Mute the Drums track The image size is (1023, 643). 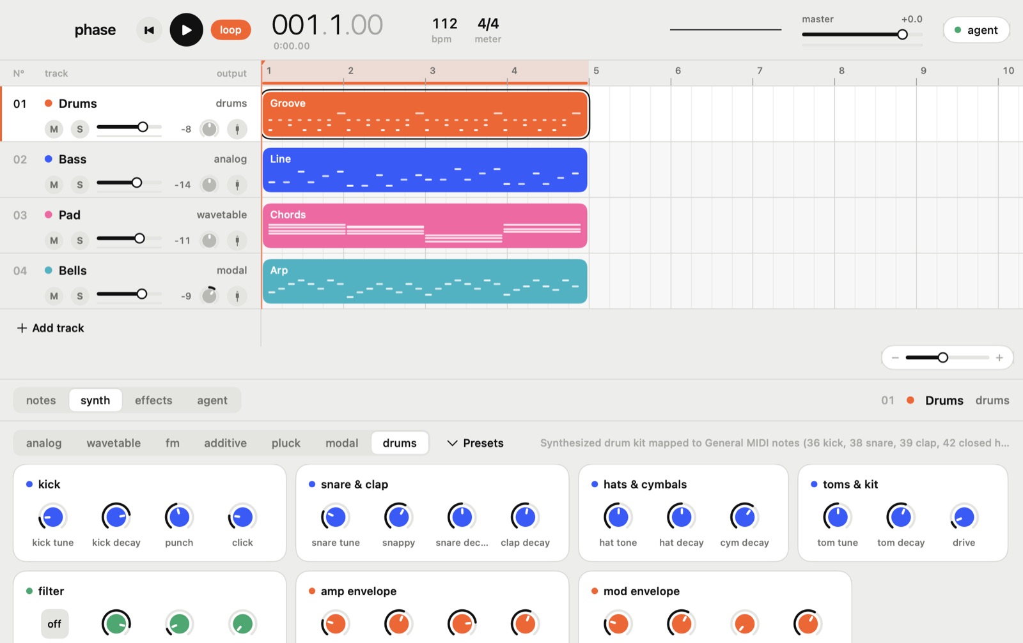click(x=54, y=129)
